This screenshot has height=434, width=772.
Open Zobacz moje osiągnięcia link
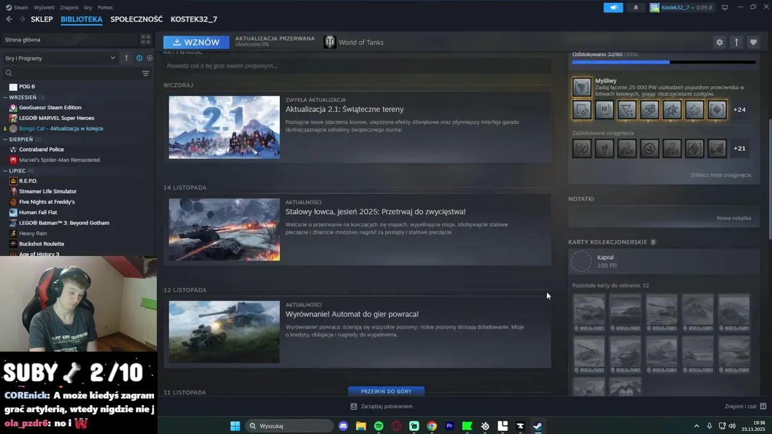[x=721, y=175]
